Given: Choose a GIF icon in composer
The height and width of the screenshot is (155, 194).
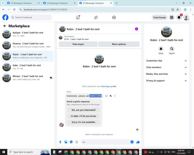Looking at the screenshot, I should [x=77, y=142].
